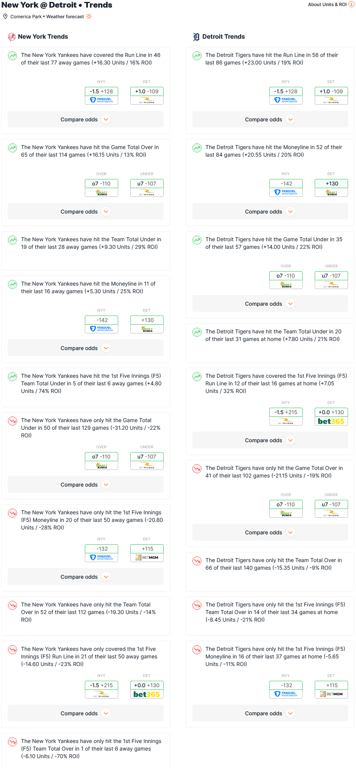
Task: Open the Weather forecast link
Action: tap(65, 17)
